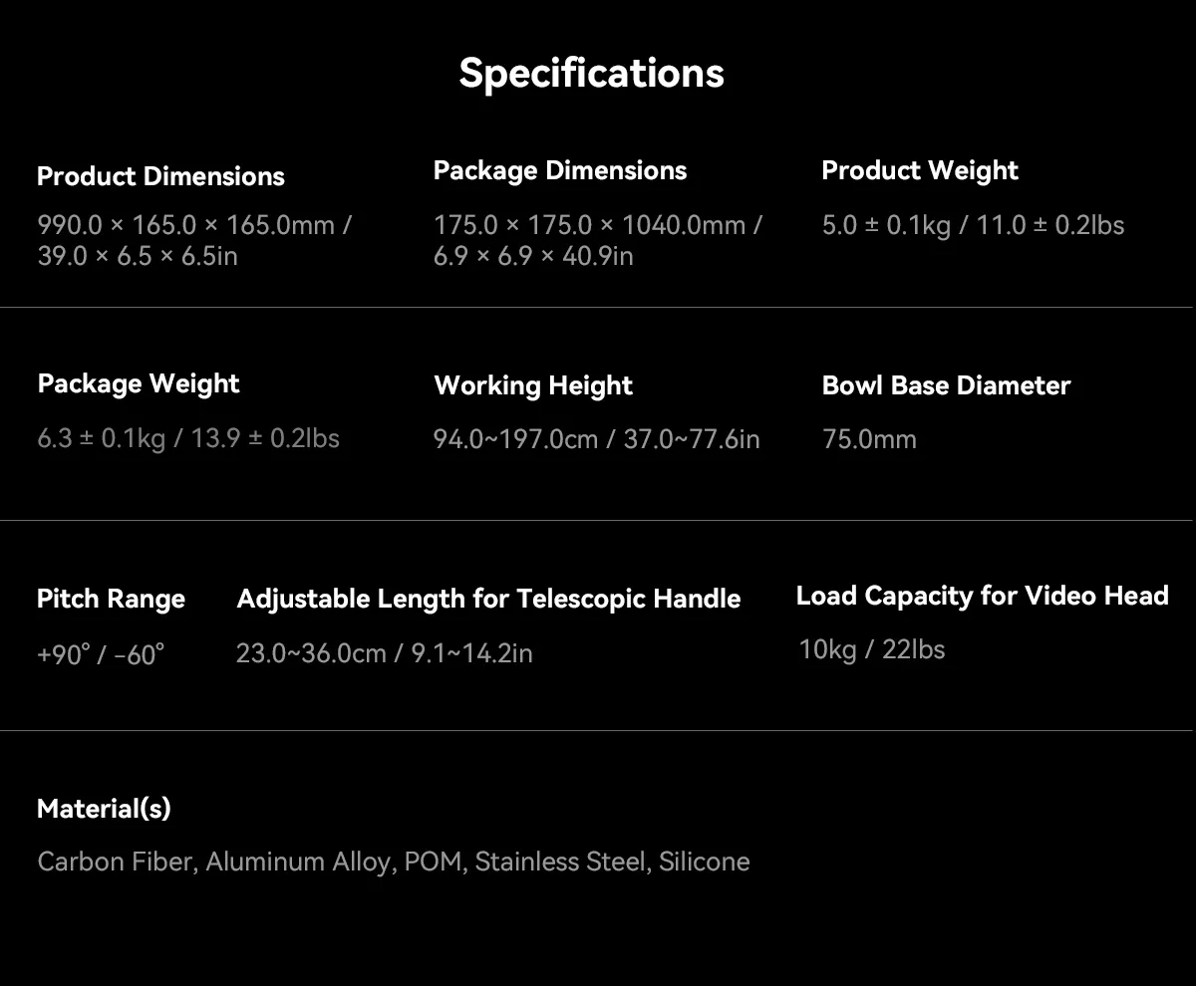This screenshot has width=1196, height=986.
Task: Click the Package Dimensions label
Action: tap(559, 170)
